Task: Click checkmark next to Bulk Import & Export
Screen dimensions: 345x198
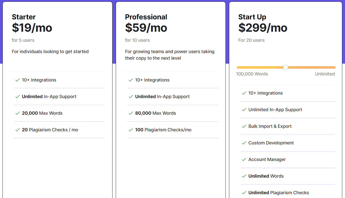Action: 244,126
